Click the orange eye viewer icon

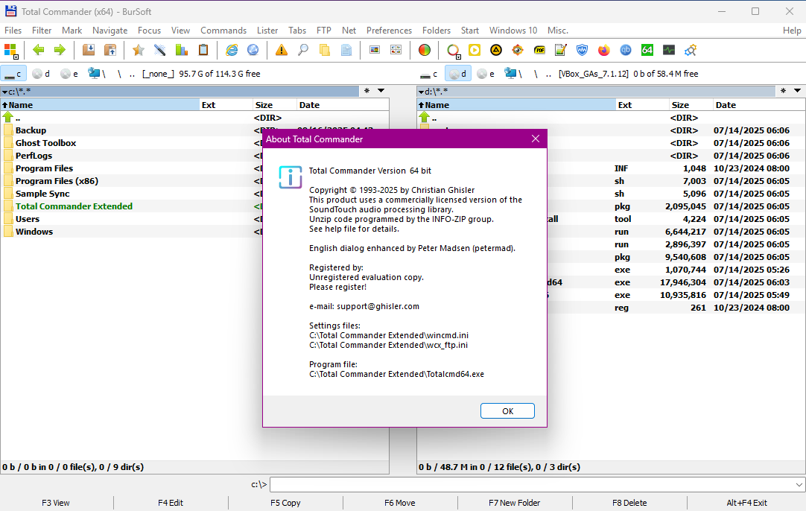[518, 50]
